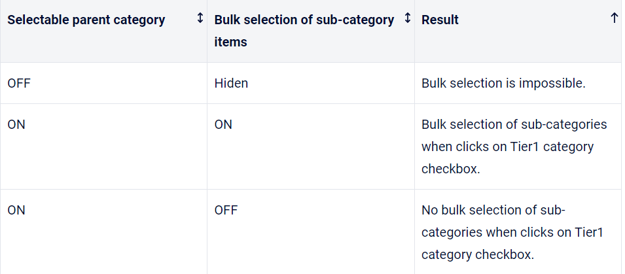Click 'Bulk selection is impossible.' result cell
The image size is (625, 274).
(503, 84)
